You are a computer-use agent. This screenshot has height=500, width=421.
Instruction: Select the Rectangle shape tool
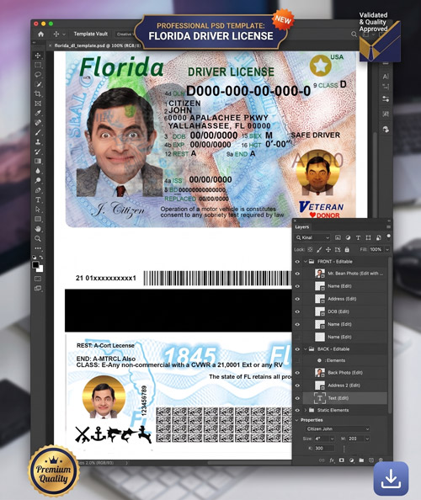38,219
